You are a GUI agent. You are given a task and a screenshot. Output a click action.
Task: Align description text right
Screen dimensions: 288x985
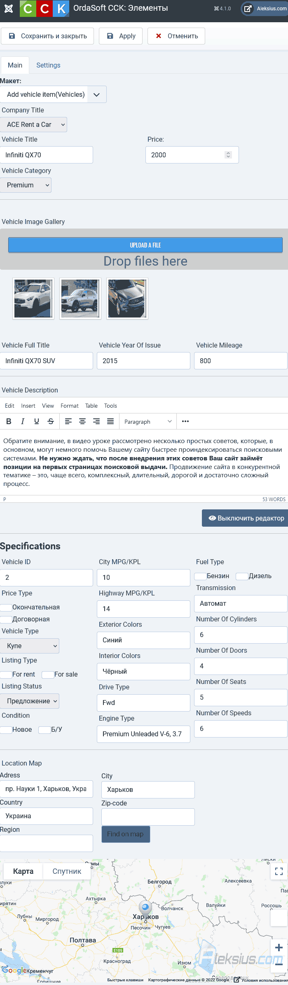point(96,421)
